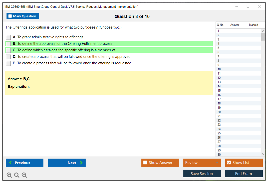Tick checkbox for option B approvals

click(9, 44)
